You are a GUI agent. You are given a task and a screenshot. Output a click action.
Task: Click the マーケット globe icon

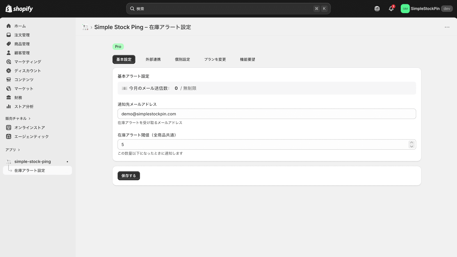pos(9,89)
